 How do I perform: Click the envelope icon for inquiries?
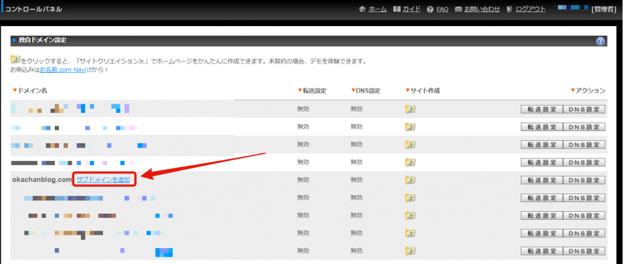point(458,10)
